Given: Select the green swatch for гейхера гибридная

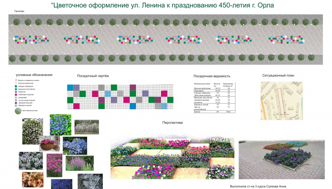Looking at the screenshot, I should (16, 86).
